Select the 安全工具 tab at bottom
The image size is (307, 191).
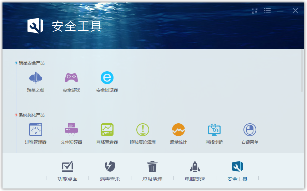(237, 171)
